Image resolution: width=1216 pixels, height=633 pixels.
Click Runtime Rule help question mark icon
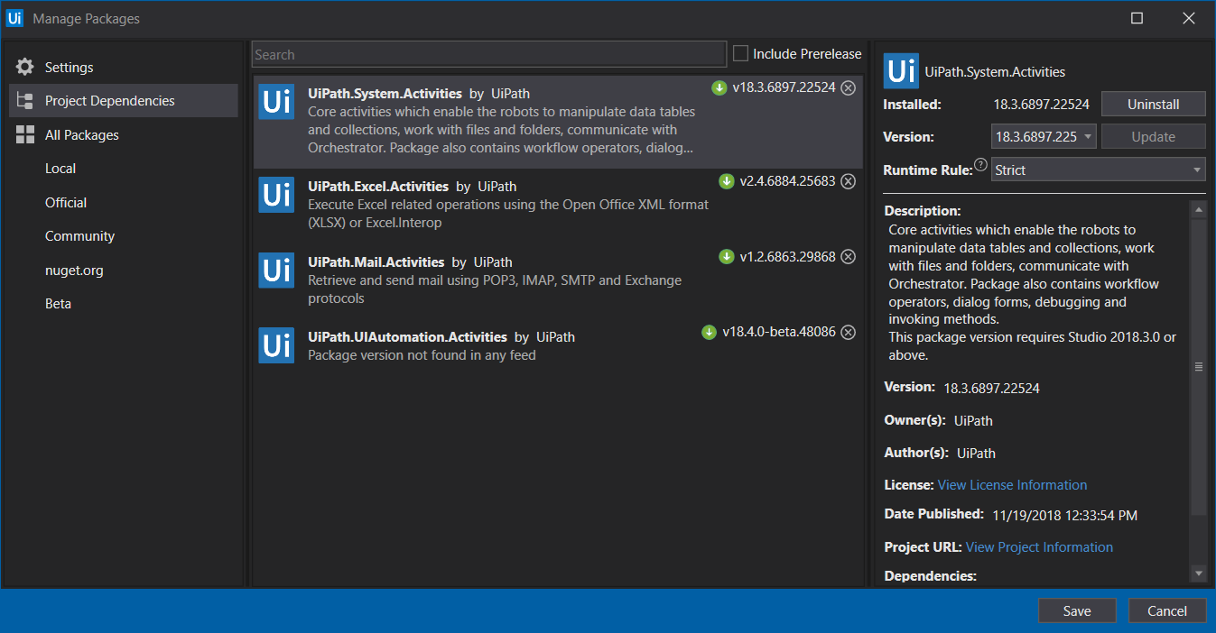[x=980, y=164]
